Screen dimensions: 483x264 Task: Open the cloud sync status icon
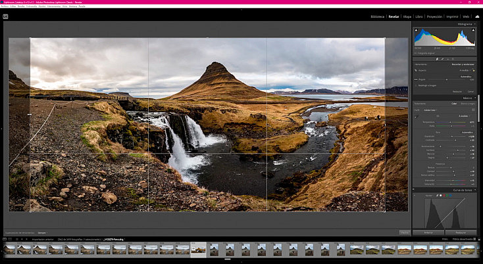pos(477,16)
